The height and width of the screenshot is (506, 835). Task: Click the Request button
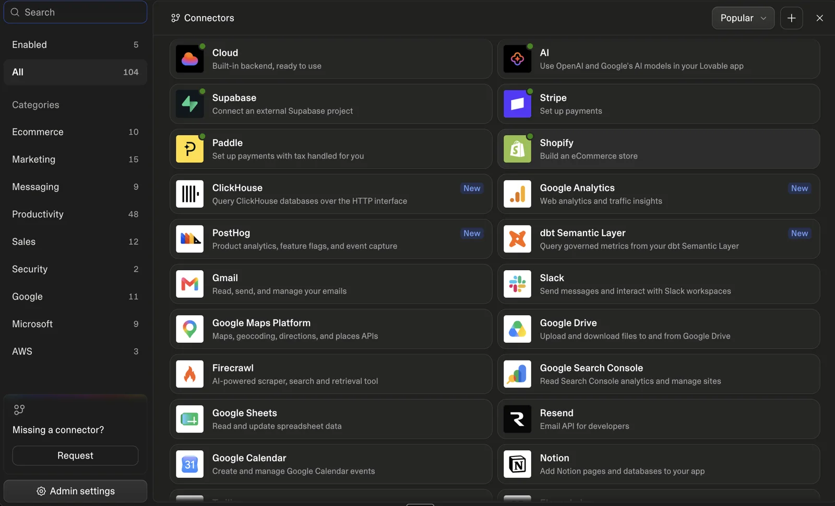point(75,456)
